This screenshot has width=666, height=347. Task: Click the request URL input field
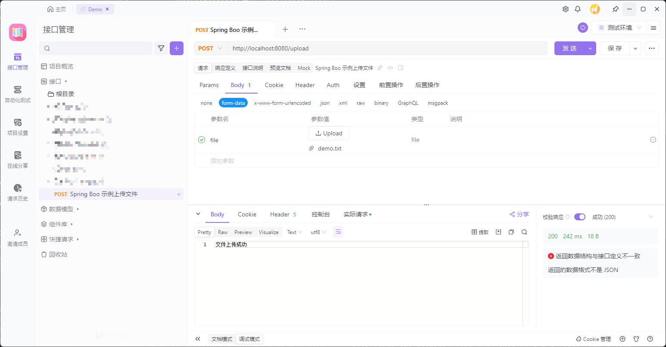387,48
